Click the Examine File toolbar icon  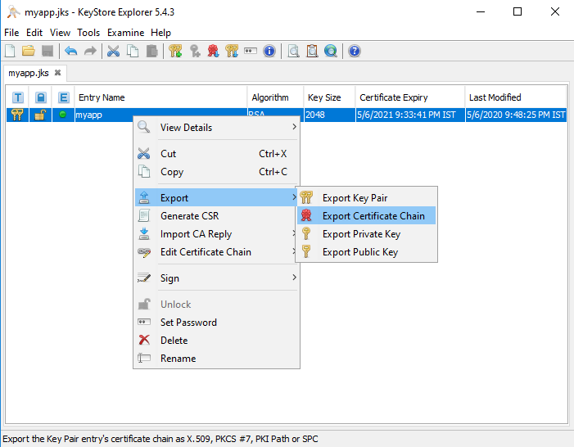pyautogui.click(x=293, y=51)
